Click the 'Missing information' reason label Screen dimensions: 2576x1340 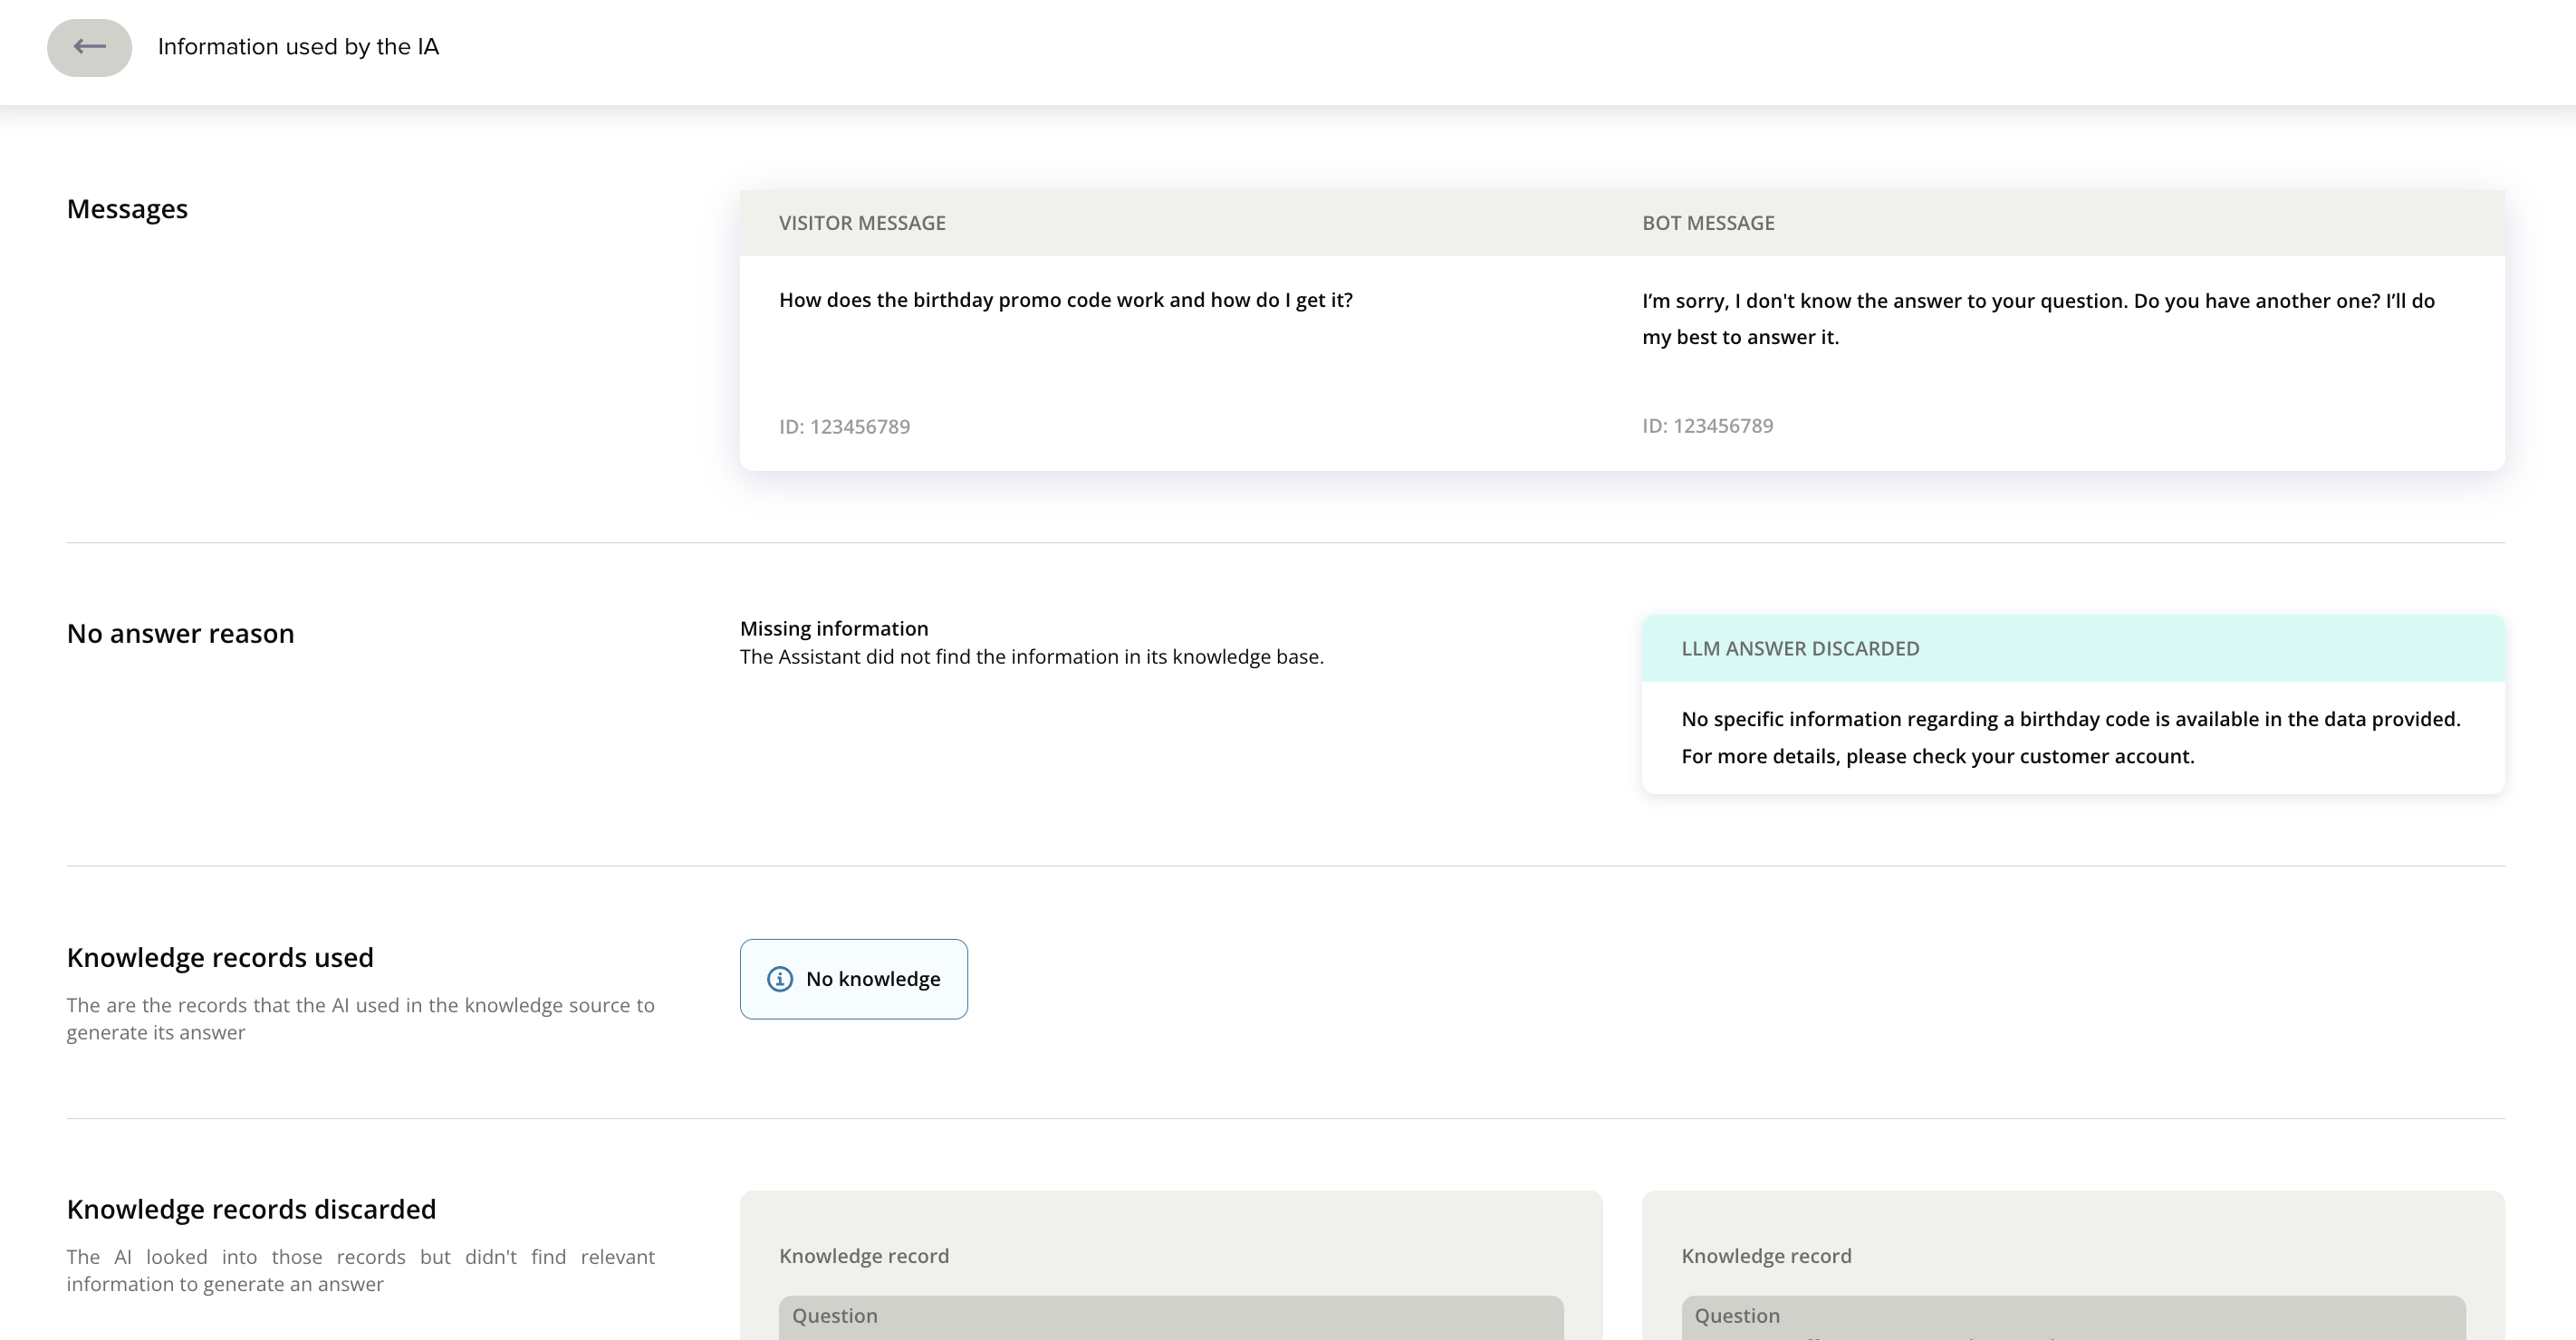pos(833,628)
